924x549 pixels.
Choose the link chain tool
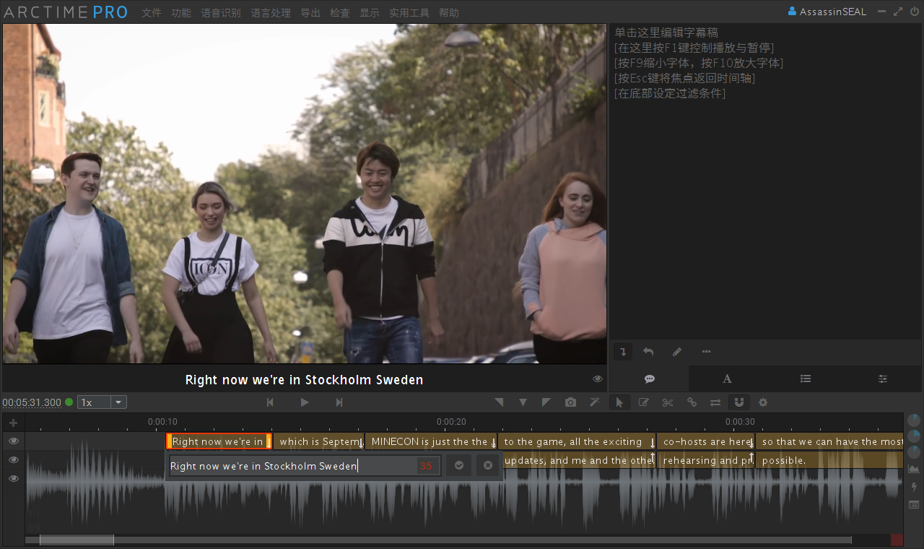point(692,402)
